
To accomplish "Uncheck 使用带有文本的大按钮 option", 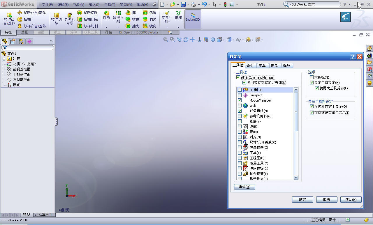I will pyautogui.click(x=244, y=83).
